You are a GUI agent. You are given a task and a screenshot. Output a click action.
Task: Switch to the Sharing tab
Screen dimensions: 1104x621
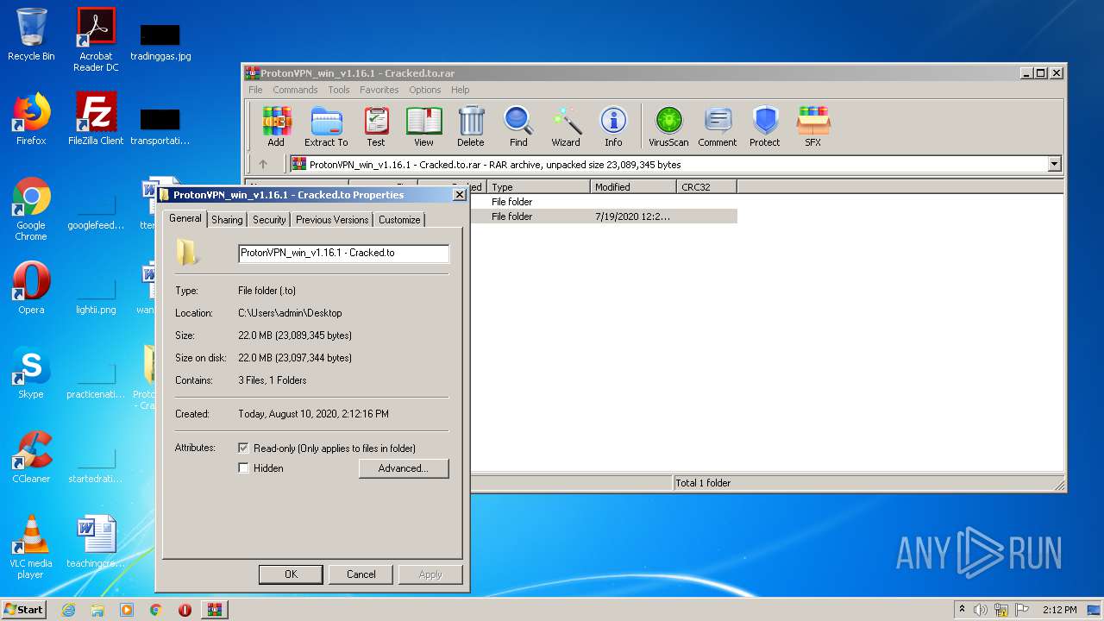(x=227, y=220)
